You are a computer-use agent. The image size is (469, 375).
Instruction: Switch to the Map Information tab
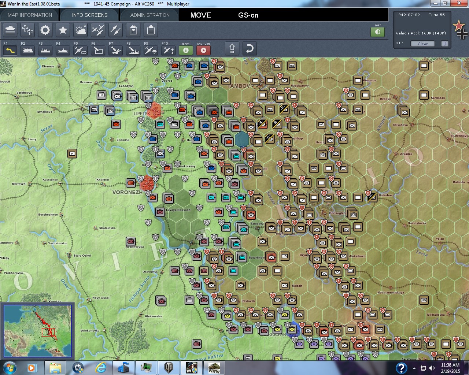30,15
